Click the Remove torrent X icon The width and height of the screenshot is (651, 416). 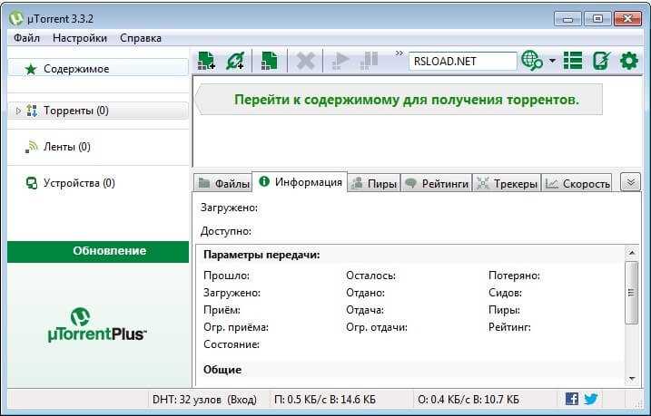pos(305,61)
